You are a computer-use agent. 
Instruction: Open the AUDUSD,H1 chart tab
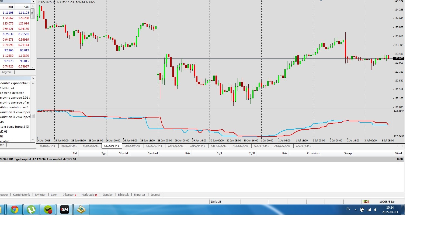click(x=241, y=146)
